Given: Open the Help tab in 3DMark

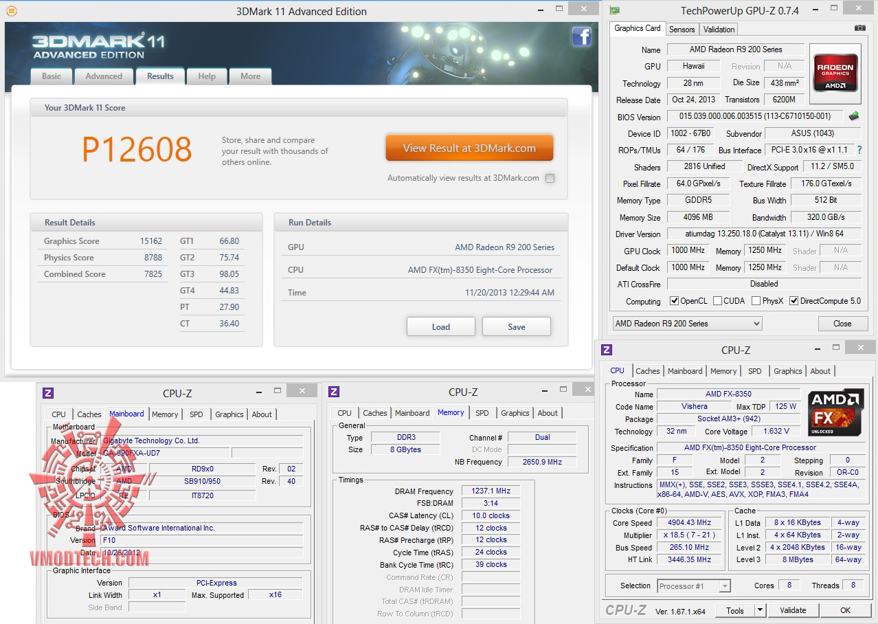Looking at the screenshot, I should pos(207,76).
